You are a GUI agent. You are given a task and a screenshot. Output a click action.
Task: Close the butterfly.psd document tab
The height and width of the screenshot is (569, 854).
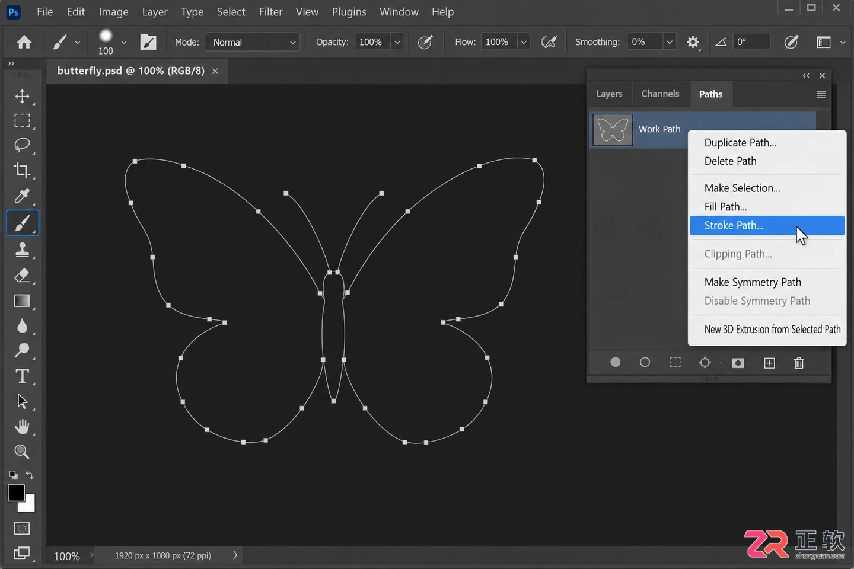coord(215,71)
